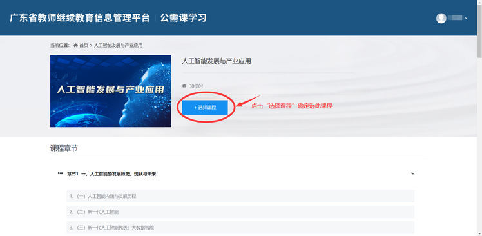Click the 人工智能发展与产业应用 breadcrumb text
Screen dimensions: 482x236
pyautogui.click(x=118, y=46)
